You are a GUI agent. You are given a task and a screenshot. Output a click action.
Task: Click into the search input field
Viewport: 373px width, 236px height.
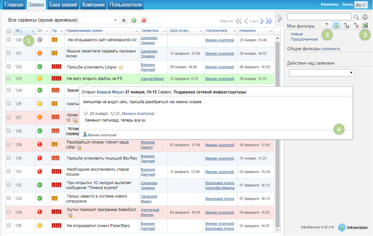point(319,17)
